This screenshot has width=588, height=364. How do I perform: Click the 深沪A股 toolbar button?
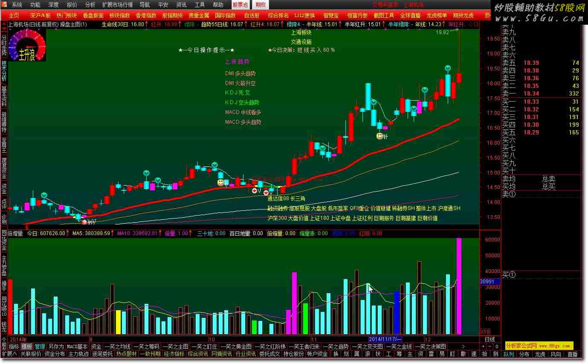(x=40, y=15)
